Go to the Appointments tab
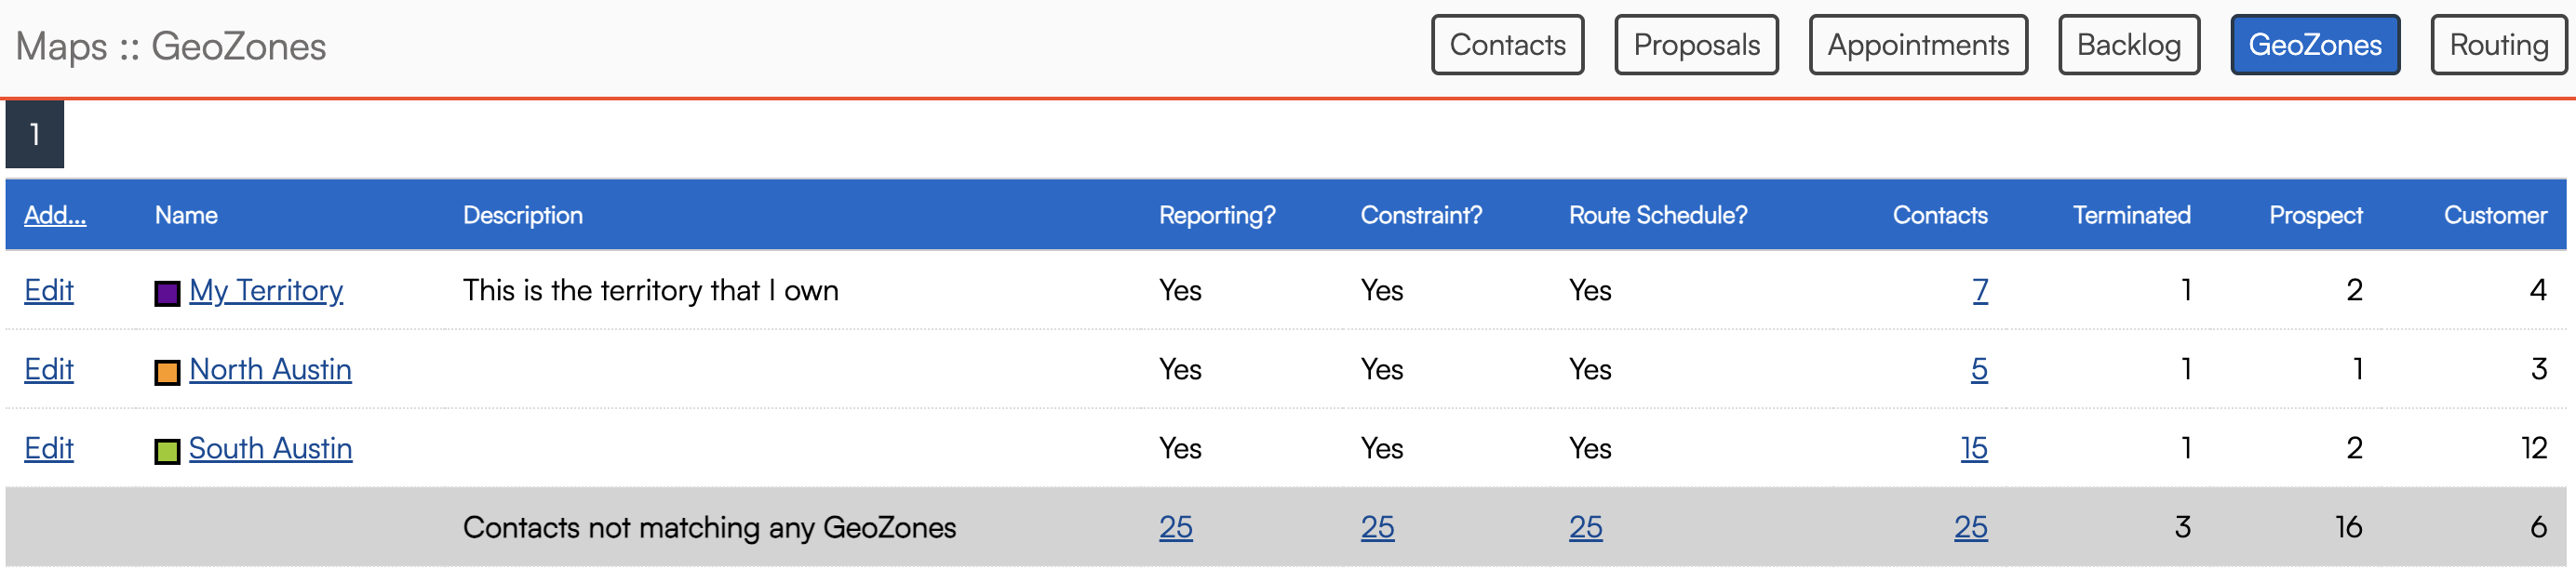 1917,45
